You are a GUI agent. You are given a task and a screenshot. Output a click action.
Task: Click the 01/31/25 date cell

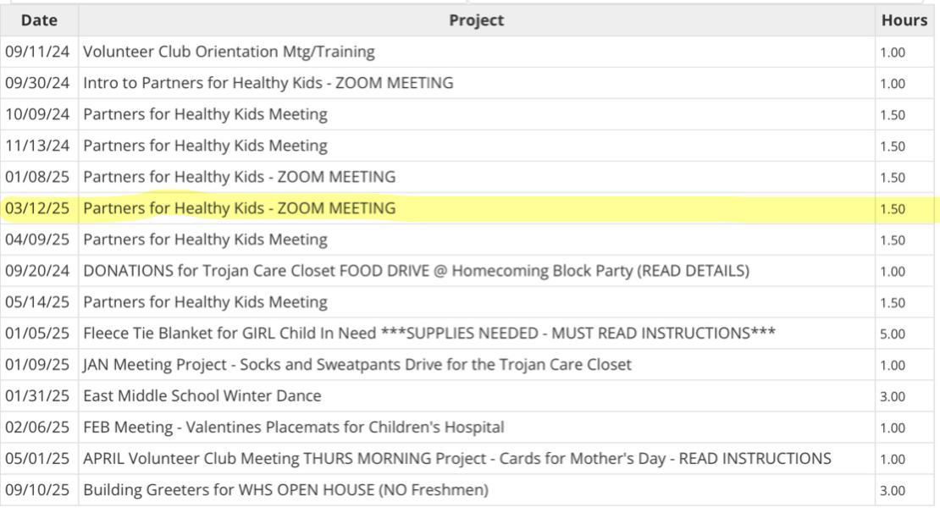(x=37, y=396)
